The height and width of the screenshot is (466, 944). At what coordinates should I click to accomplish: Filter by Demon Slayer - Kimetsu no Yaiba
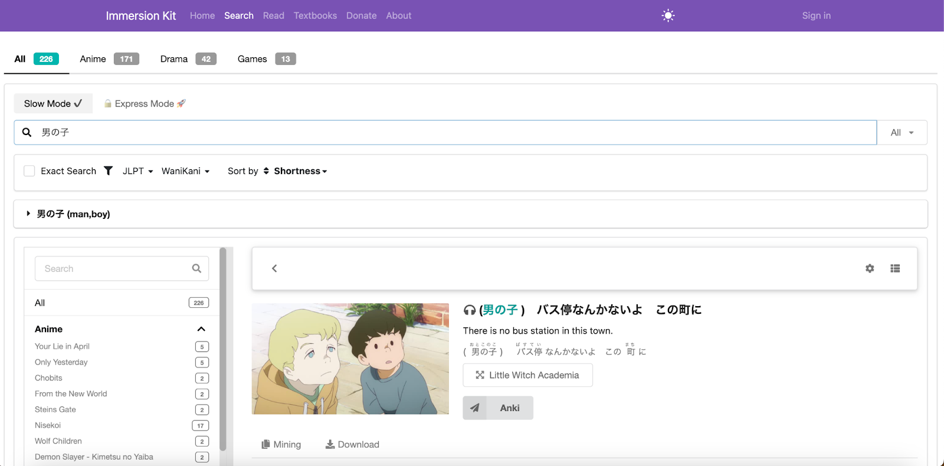(122, 457)
